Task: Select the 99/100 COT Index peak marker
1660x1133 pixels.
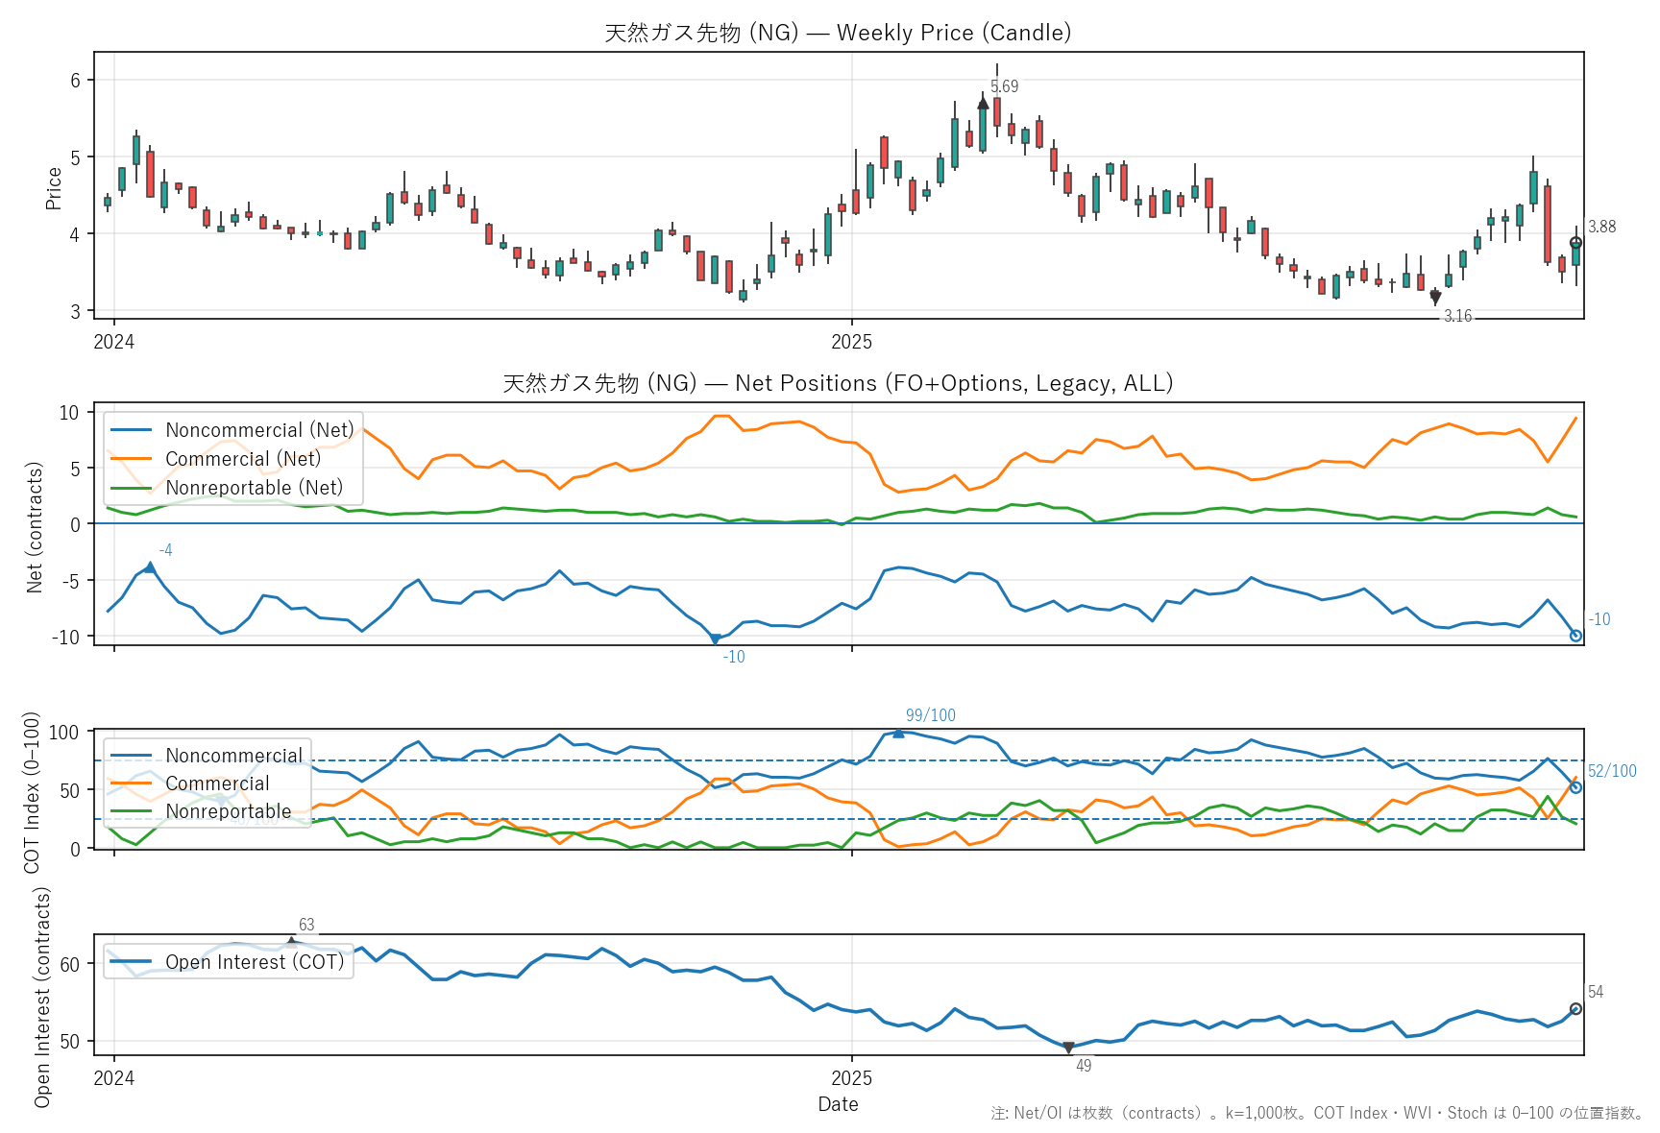Action: click(898, 733)
